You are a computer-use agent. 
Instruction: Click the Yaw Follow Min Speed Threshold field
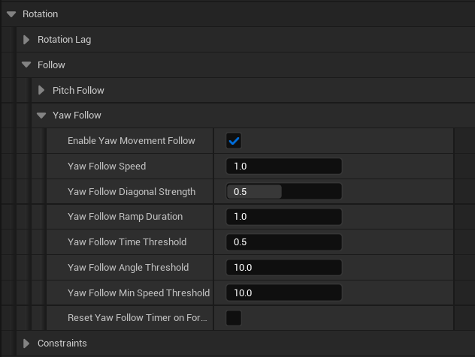[284, 293]
